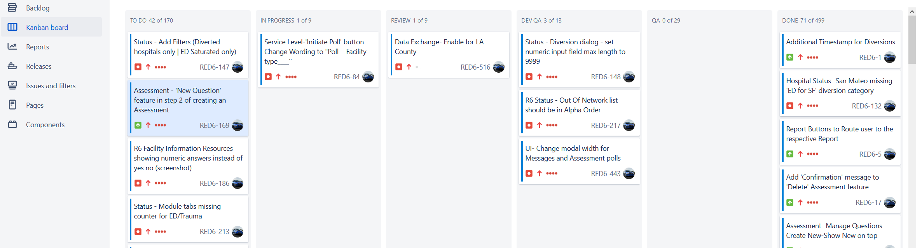Click the 'DEV QA 3 of 13' column header
Viewport: 922px width, 248px height.
click(x=541, y=20)
